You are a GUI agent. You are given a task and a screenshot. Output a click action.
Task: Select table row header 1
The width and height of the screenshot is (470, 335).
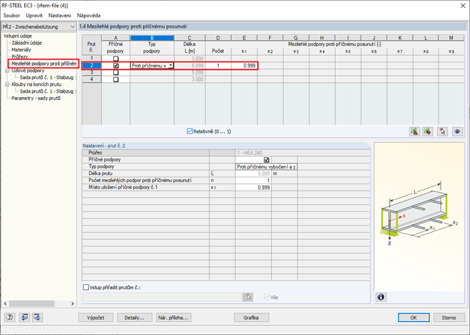pos(92,59)
